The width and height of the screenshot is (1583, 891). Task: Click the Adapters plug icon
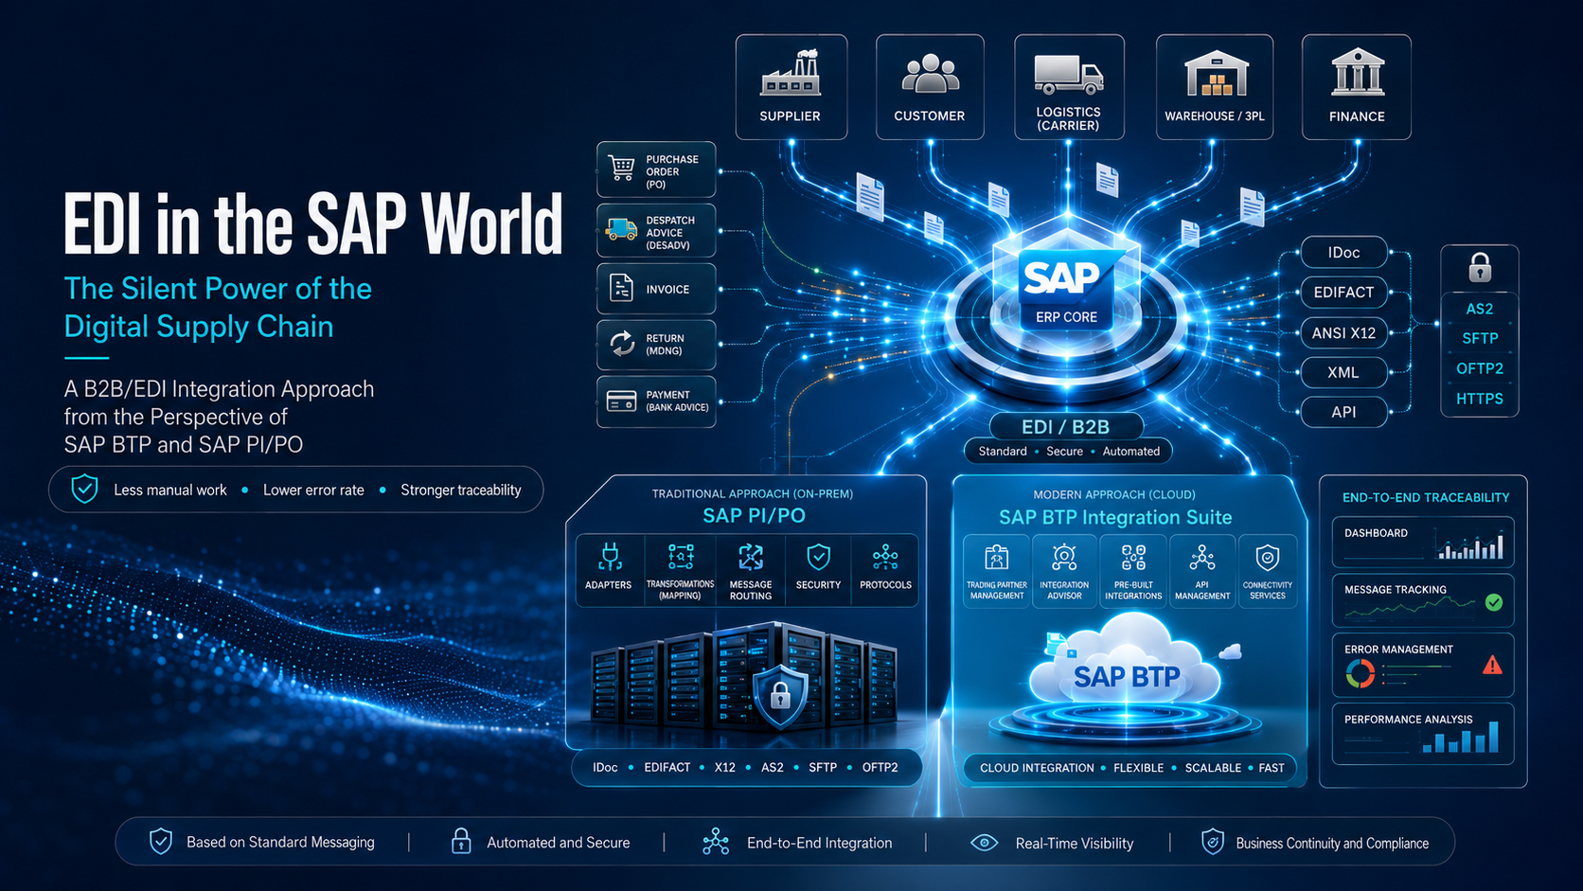(610, 557)
